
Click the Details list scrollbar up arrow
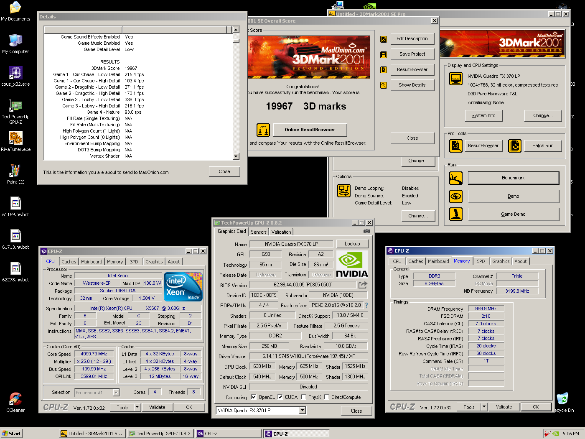coord(236,30)
